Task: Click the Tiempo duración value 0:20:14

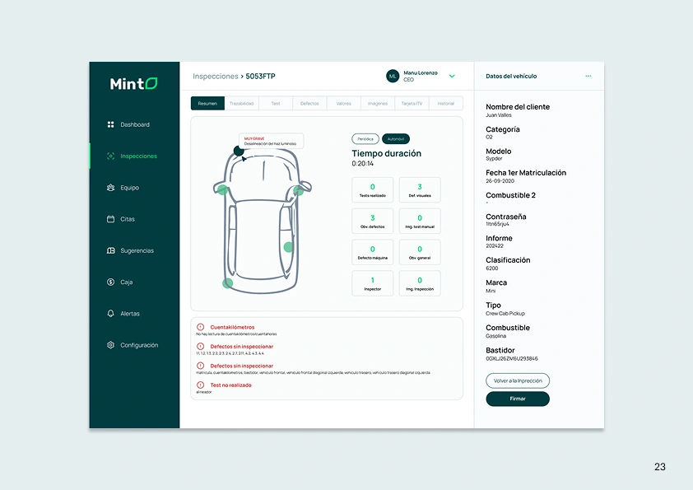Action: click(362, 164)
